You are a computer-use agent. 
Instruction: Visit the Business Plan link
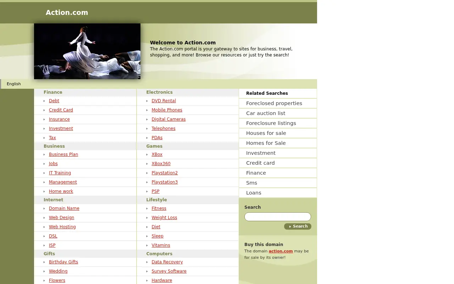coord(63,154)
